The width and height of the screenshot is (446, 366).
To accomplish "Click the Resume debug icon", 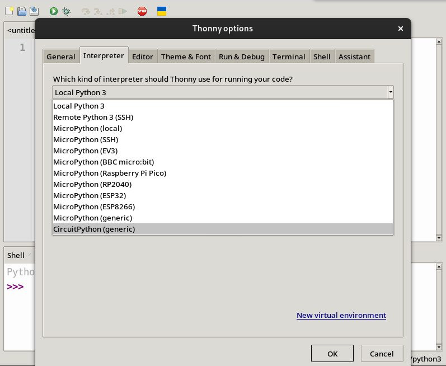I will (x=123, y=11).
